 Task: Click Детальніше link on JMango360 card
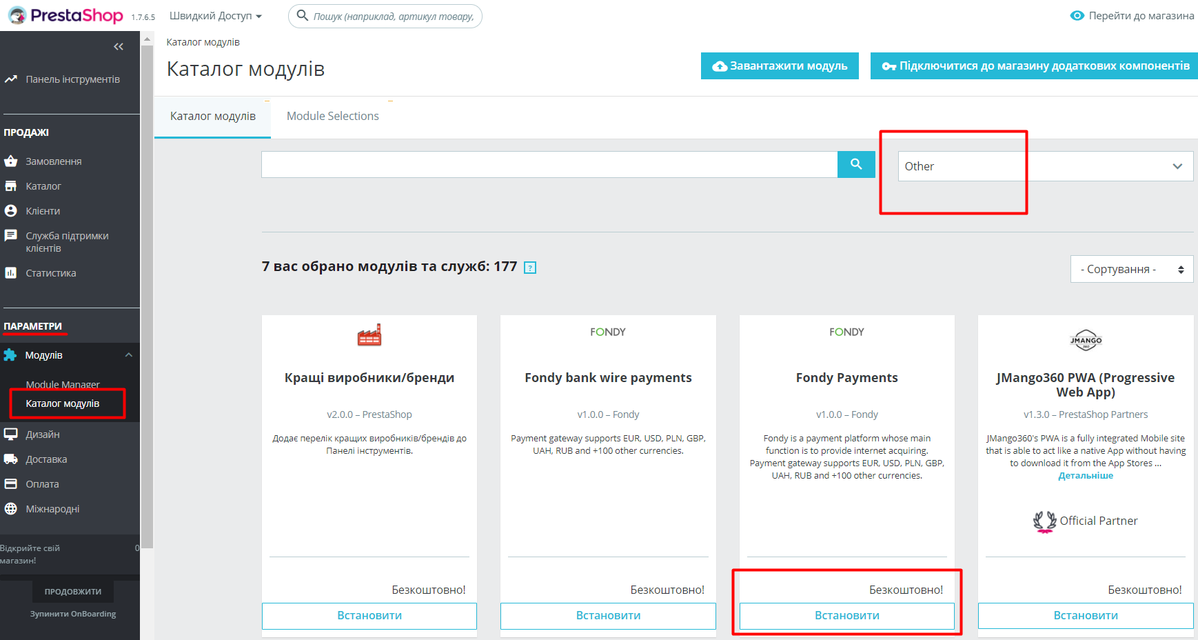point(1086,476)
